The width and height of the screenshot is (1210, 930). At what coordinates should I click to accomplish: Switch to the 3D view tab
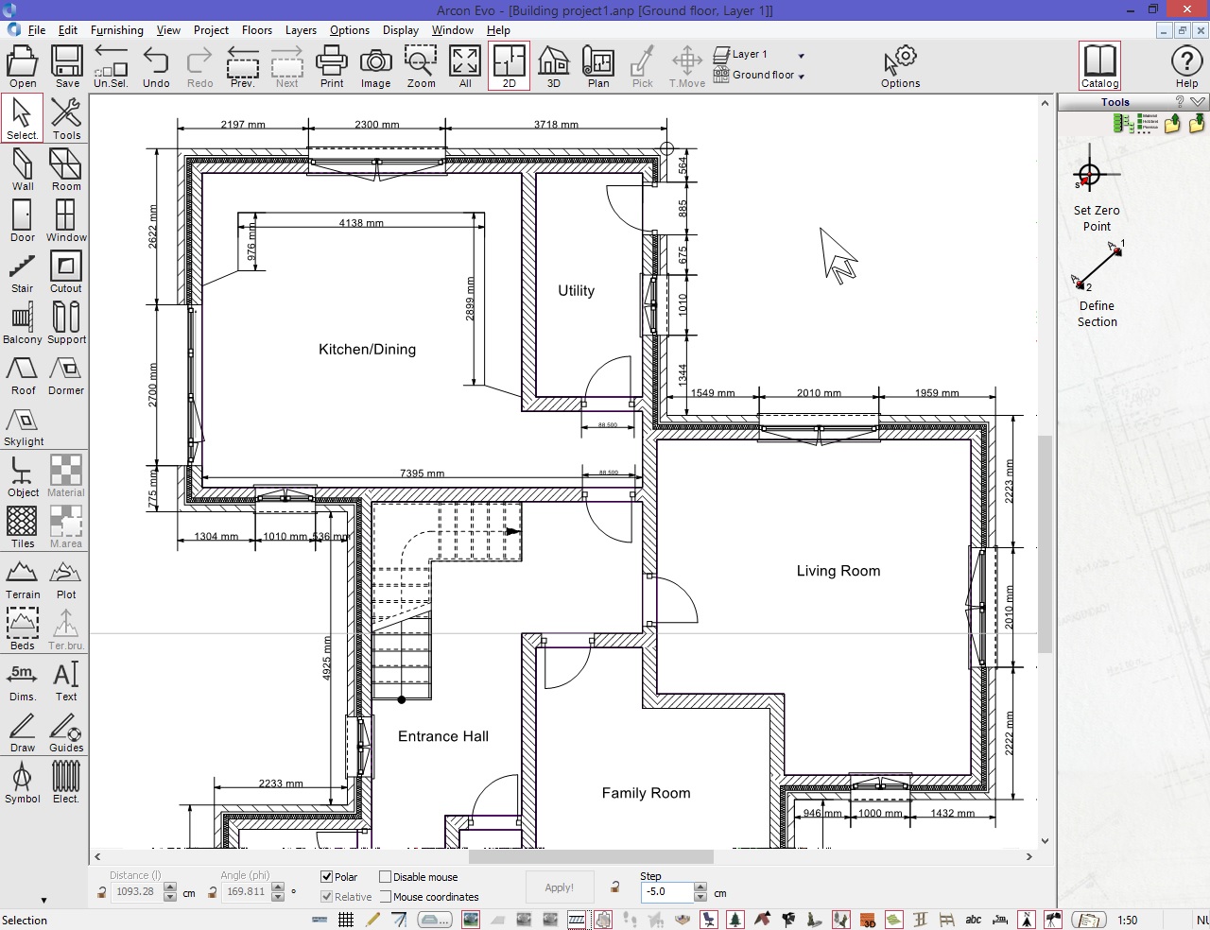pyautogui.click(x=553, y=64)
